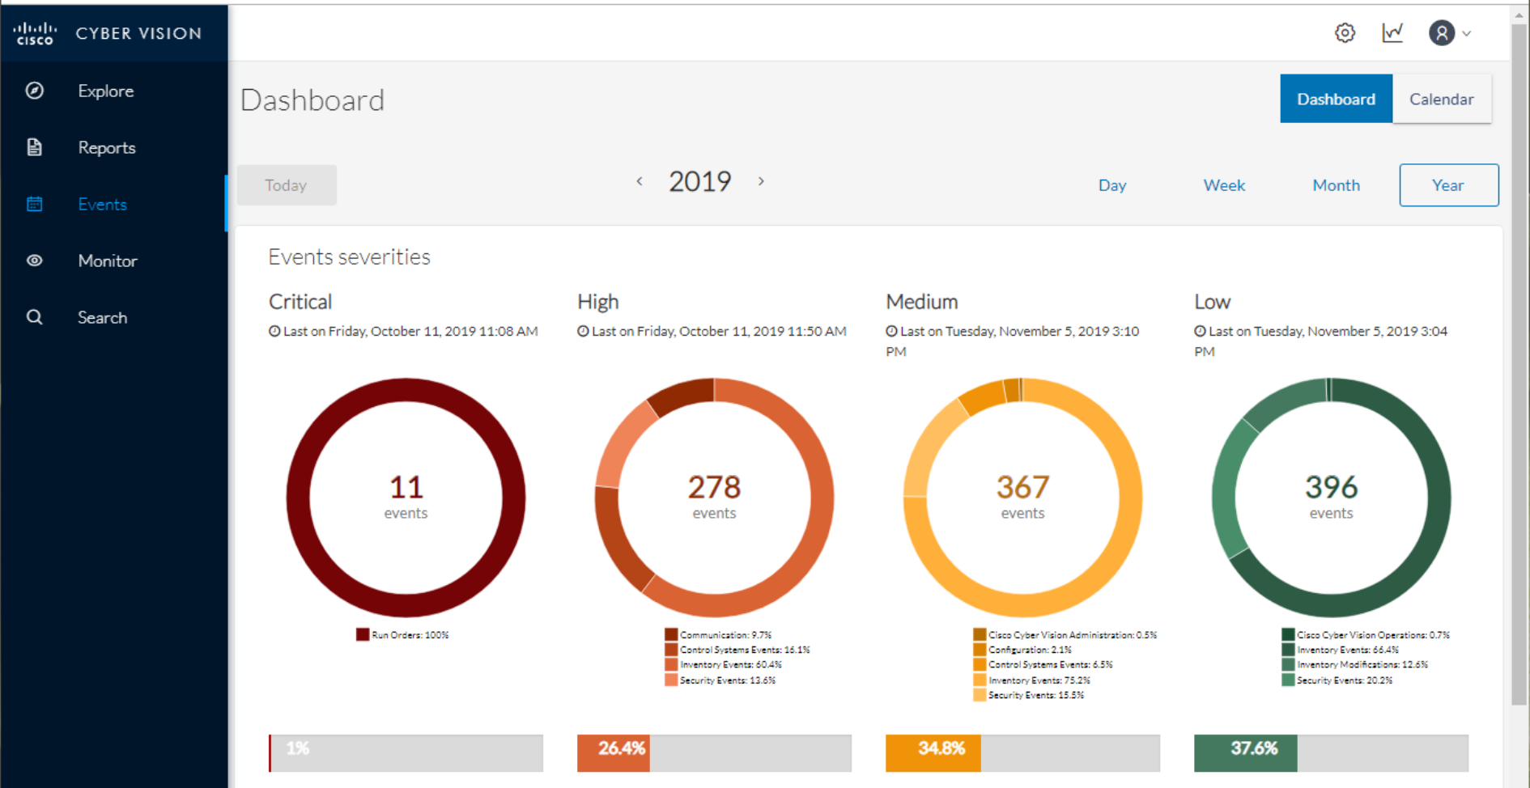Image resolution: width=1530 pixels, height=788 pixels.
Task: Click Low Security Events 20.2% legend swatch
Action: click(1288, 680)
